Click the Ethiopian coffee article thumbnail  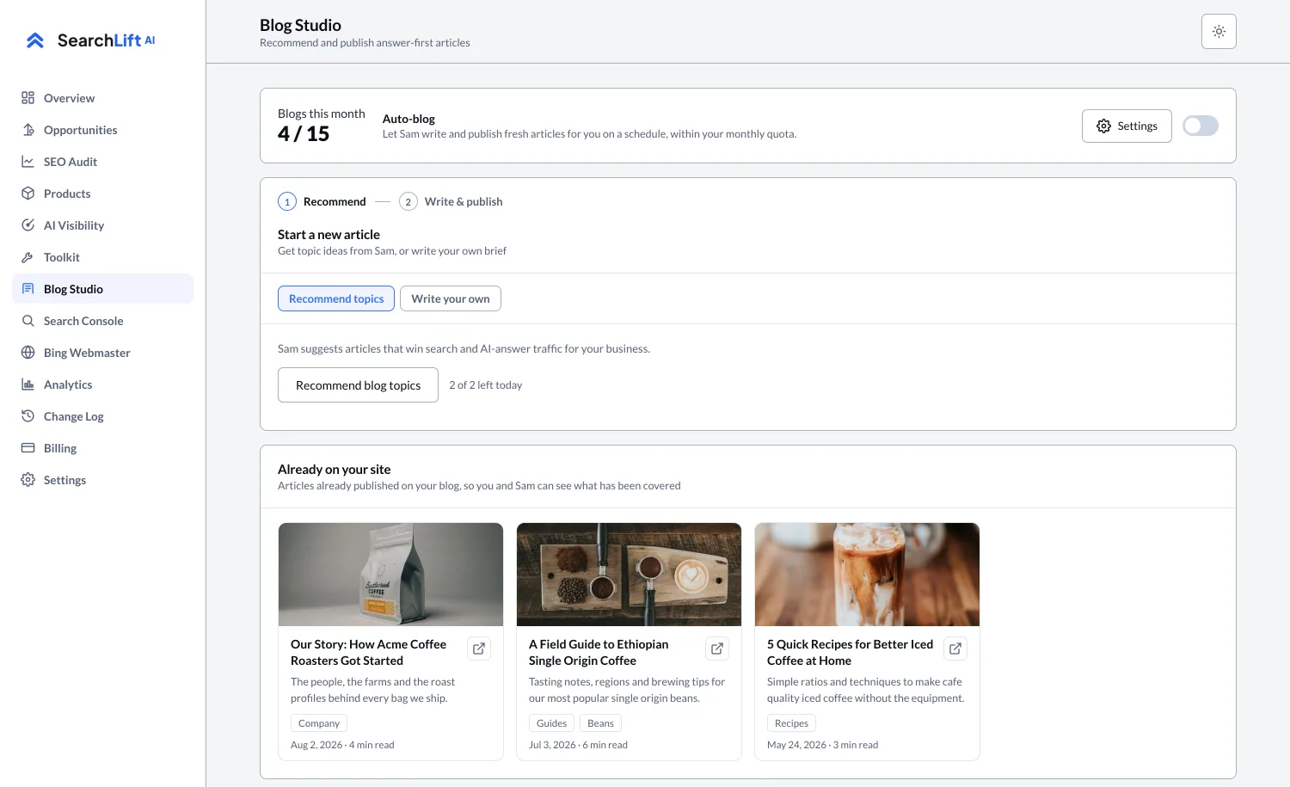629,575
